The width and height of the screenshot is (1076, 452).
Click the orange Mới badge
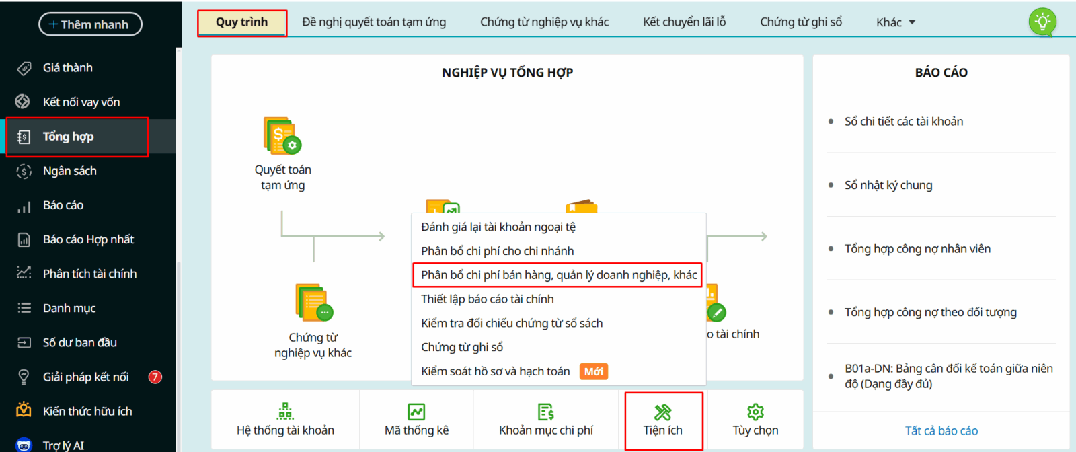coord(594,371)
